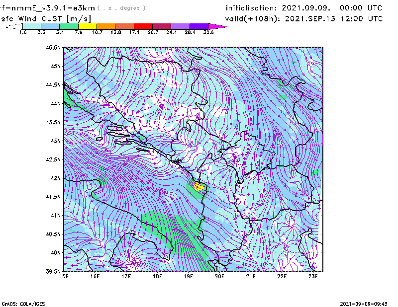Click the magenta arrow end of the legend

pos(217,26)
